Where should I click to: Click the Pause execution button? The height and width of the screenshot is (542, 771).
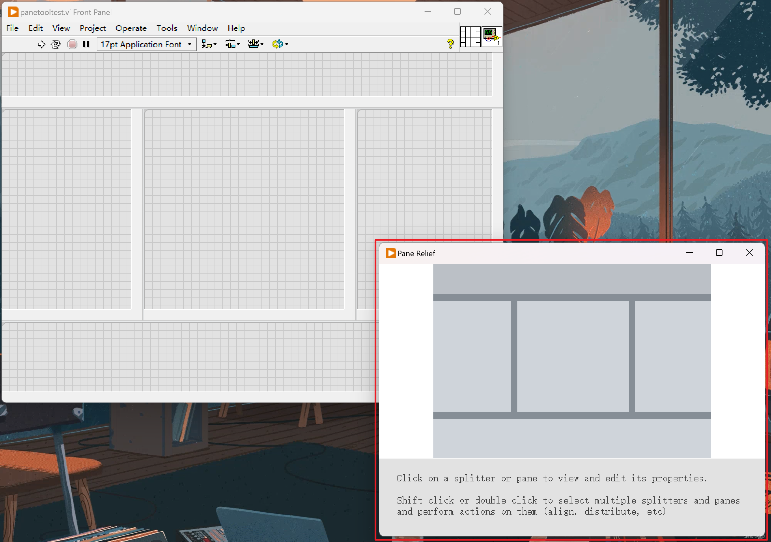86,44
